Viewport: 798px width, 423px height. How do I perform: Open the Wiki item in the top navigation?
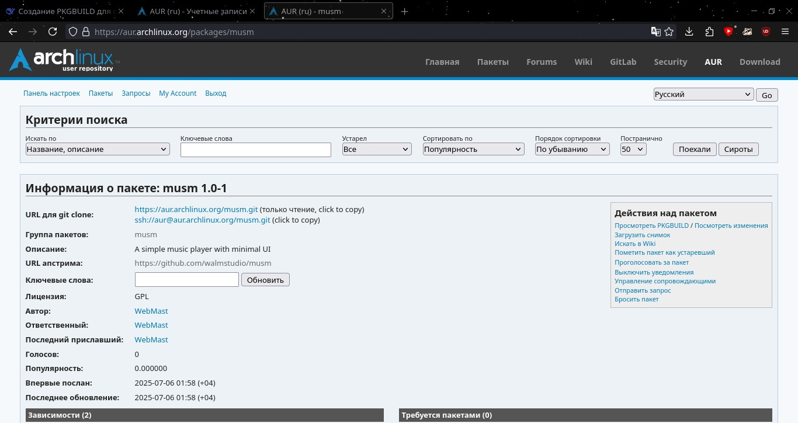(583, 62)
